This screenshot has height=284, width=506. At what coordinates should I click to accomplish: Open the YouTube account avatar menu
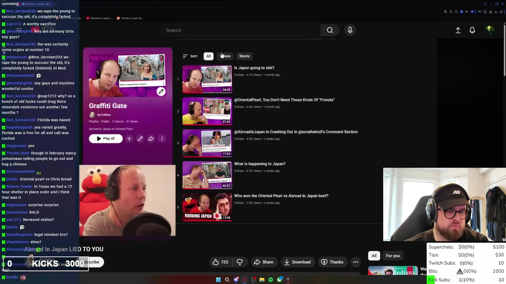coord(489,30)
